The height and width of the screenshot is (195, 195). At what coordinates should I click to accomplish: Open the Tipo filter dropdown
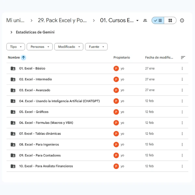point(16,47)
